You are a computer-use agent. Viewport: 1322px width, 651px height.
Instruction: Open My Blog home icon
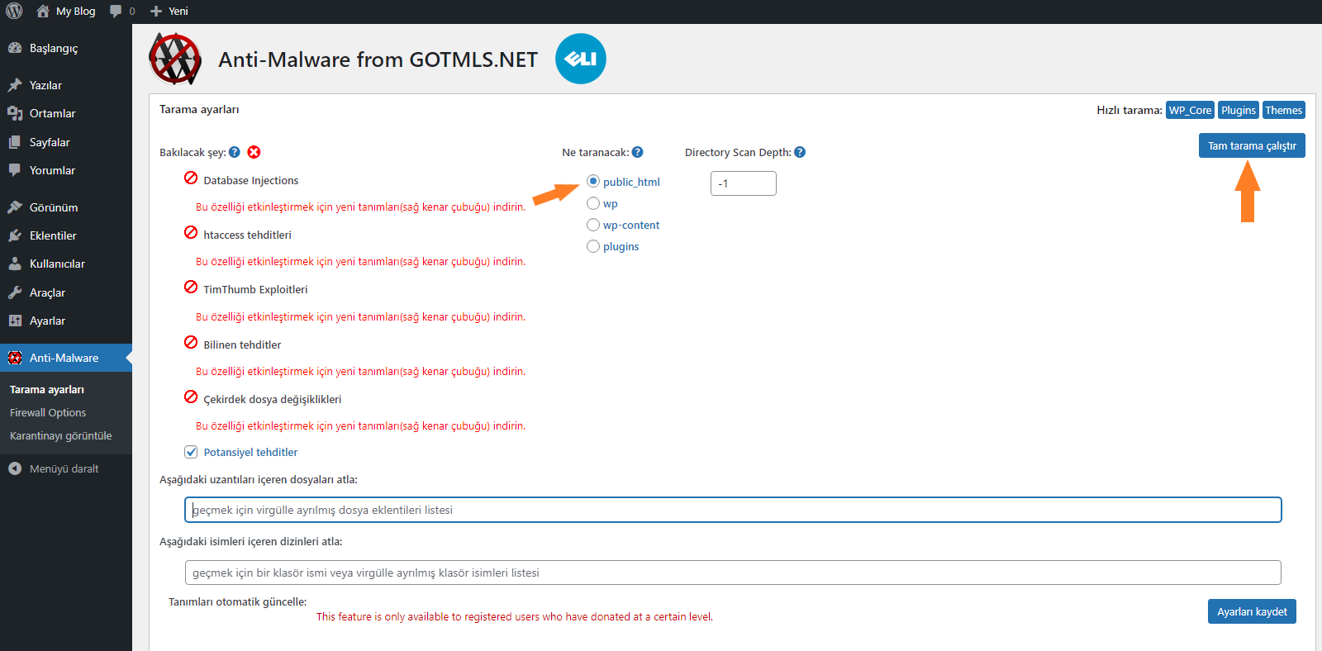[43, 11]
